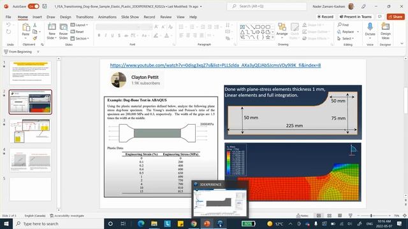
Task: Switch to Reading View icon
Action: coord(340,216)
